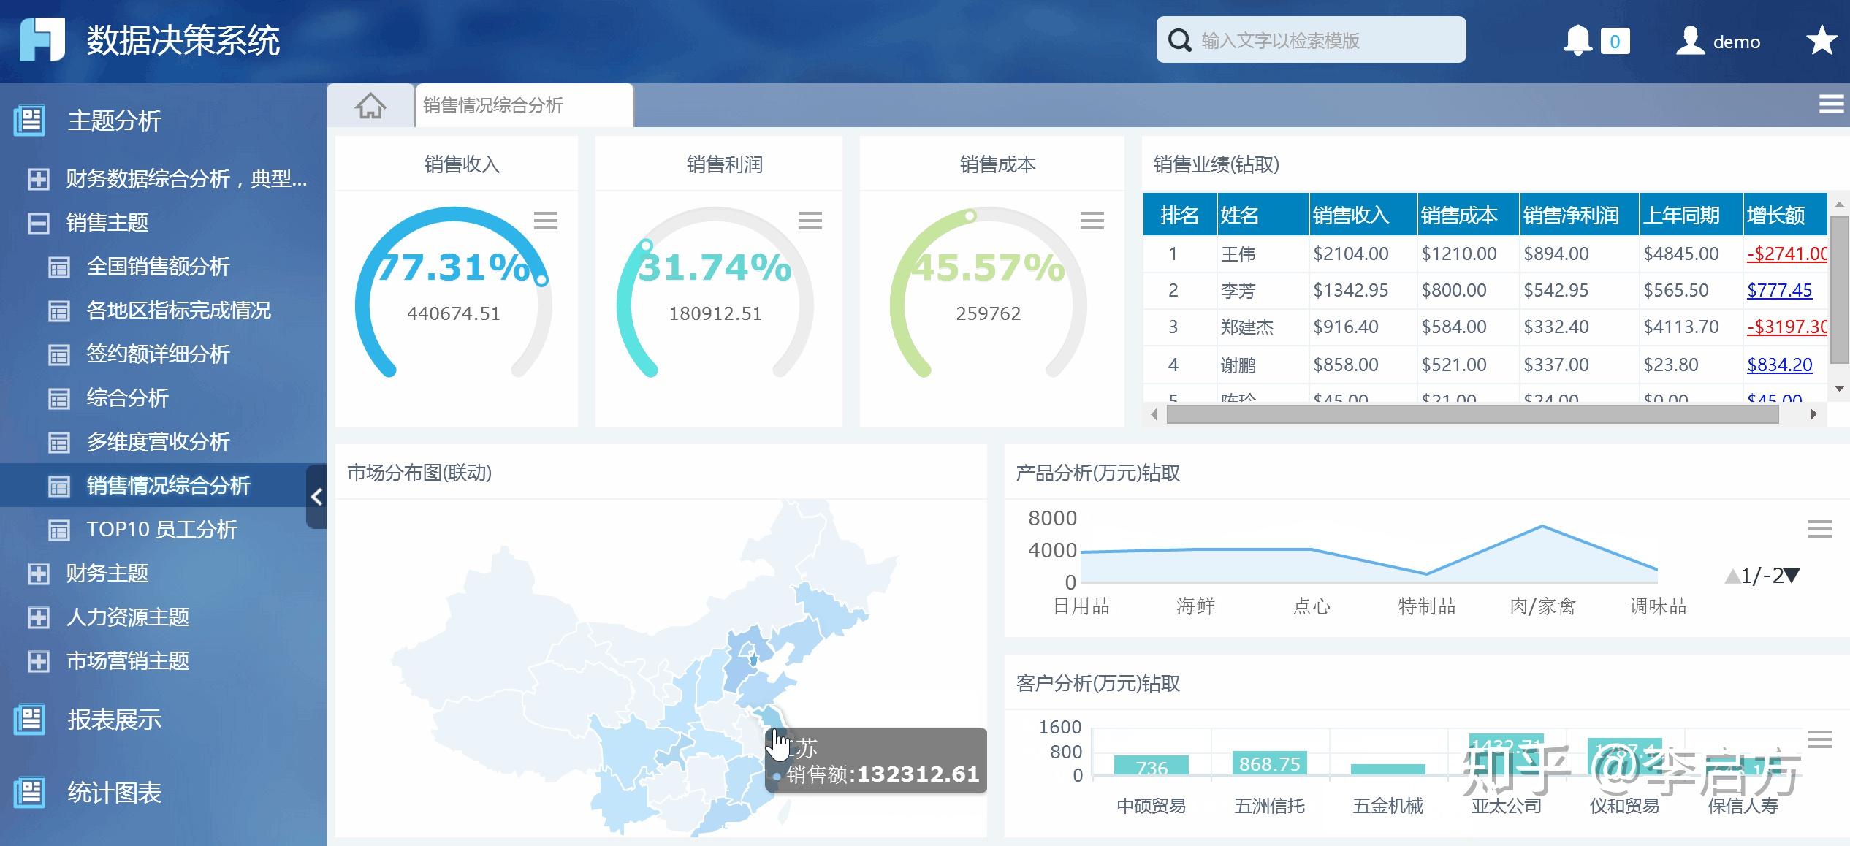The image size is (1850, 846).
Task: Go to the home tab icon
Action: click(370, 106)
